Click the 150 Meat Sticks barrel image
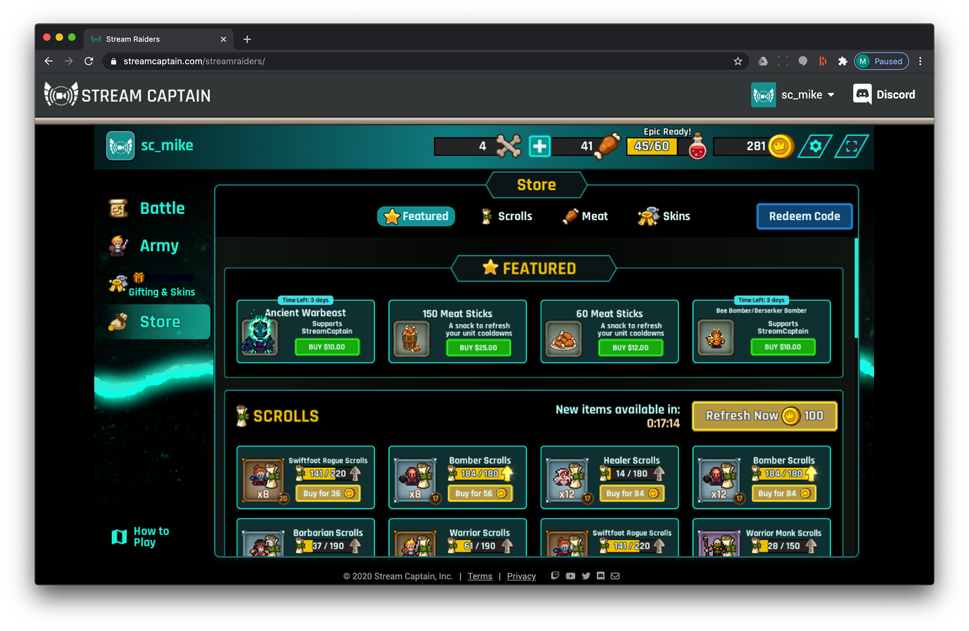This screenshot has height=631, width=969. click(411, 339)
